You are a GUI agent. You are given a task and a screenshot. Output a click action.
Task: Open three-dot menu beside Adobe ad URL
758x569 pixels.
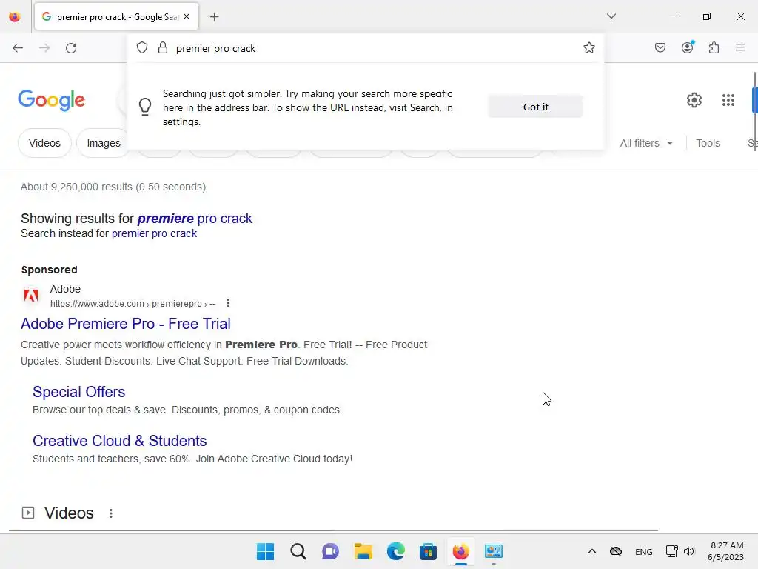point(228,303)
